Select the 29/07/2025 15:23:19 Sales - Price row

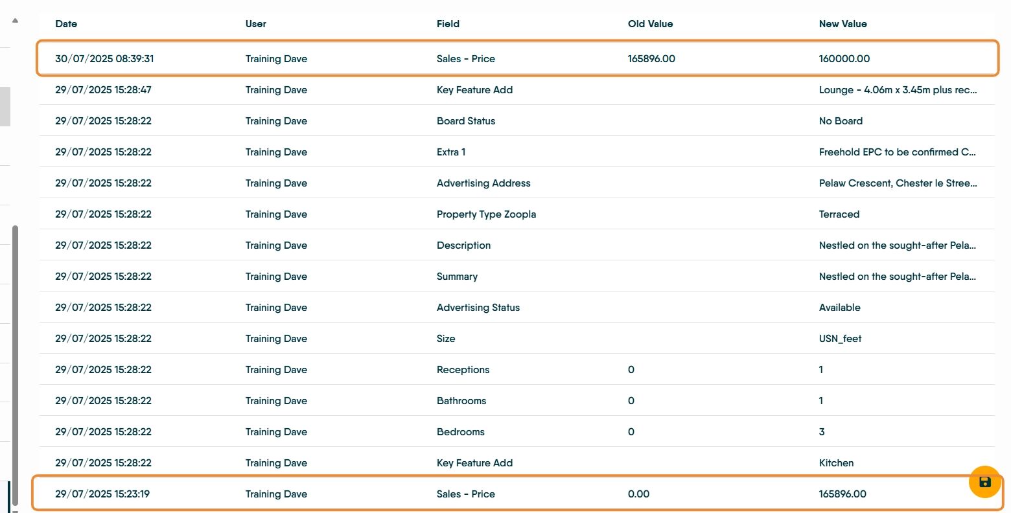coord(518,494)
